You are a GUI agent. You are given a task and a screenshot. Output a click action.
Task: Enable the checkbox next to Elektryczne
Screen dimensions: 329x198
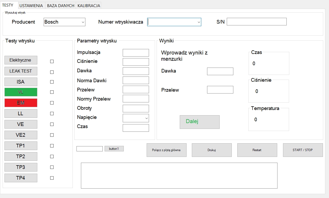[x=52, y=61]
